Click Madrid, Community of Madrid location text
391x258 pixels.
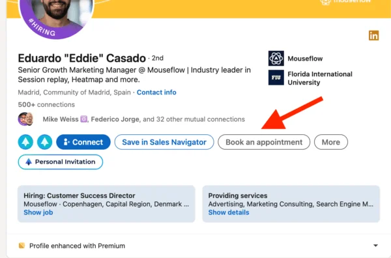[74, 93]
